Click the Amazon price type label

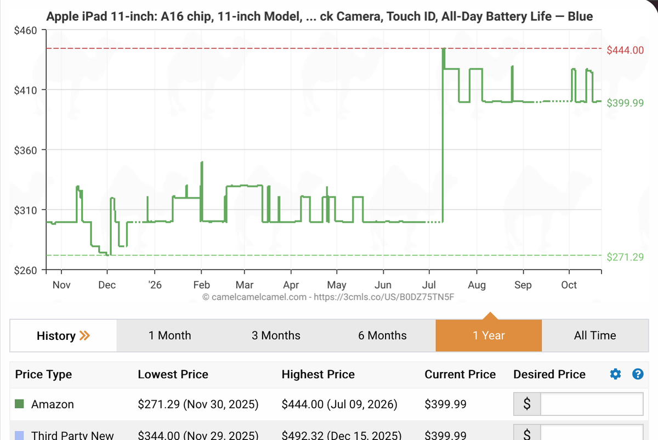tap(53, 404)
